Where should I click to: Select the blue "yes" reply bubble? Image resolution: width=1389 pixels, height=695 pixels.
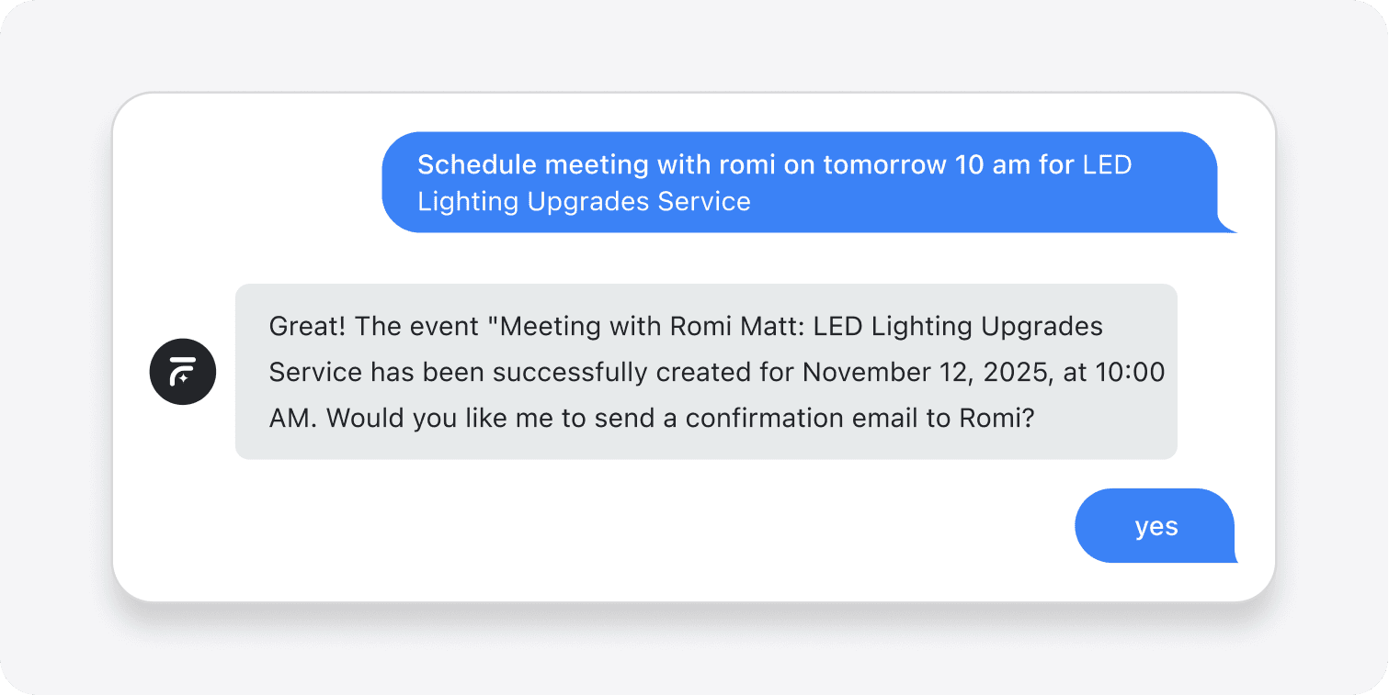coord(1156,525)
